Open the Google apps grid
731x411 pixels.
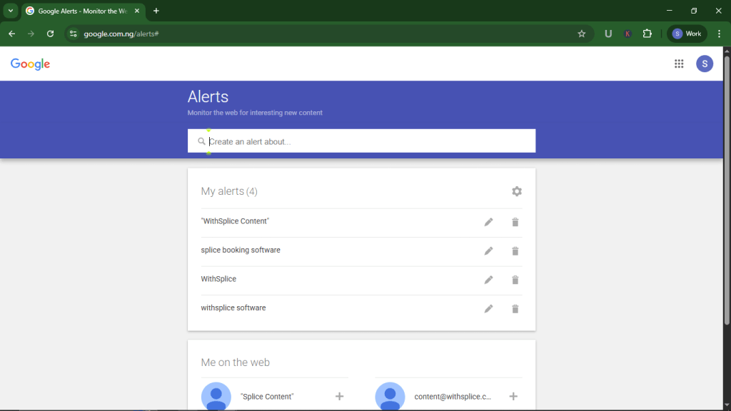tap(679, 64)
